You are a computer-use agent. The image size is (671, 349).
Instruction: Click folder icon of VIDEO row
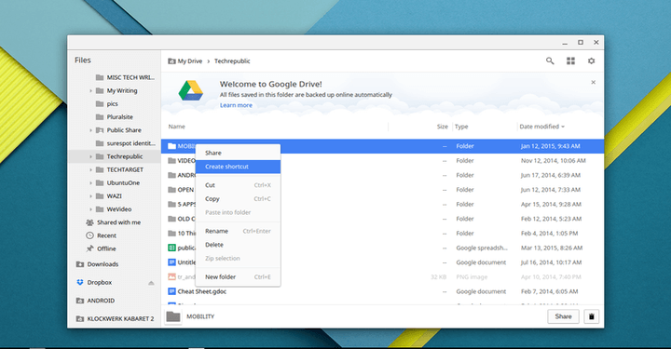171,161
